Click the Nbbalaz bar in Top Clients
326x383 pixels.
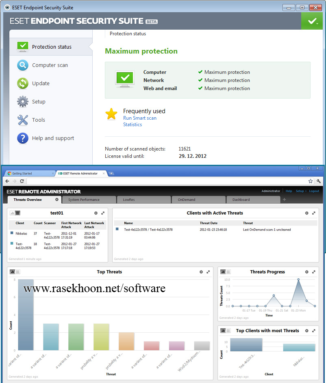pyautogui.click(x=299, y=348)
